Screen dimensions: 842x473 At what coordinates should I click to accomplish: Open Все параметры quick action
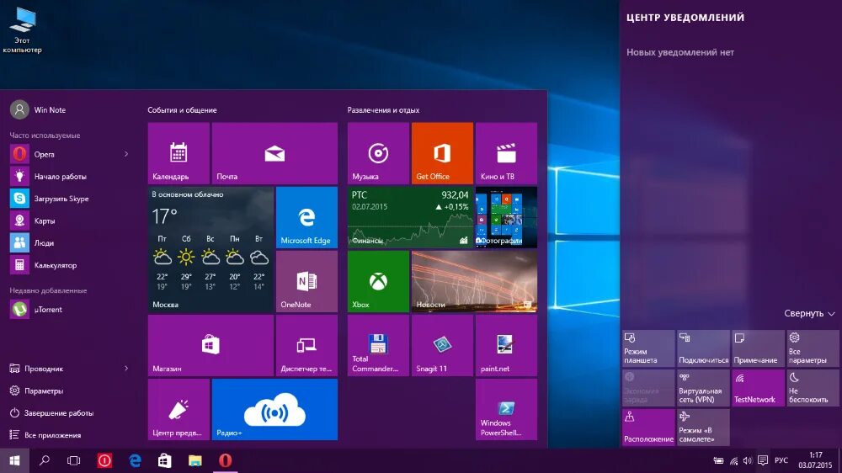pos(813,348)
